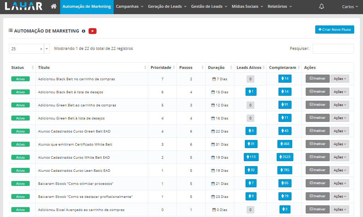
Task: Play the YouTube tutorial video icon
Action: (x=92, y=31)
